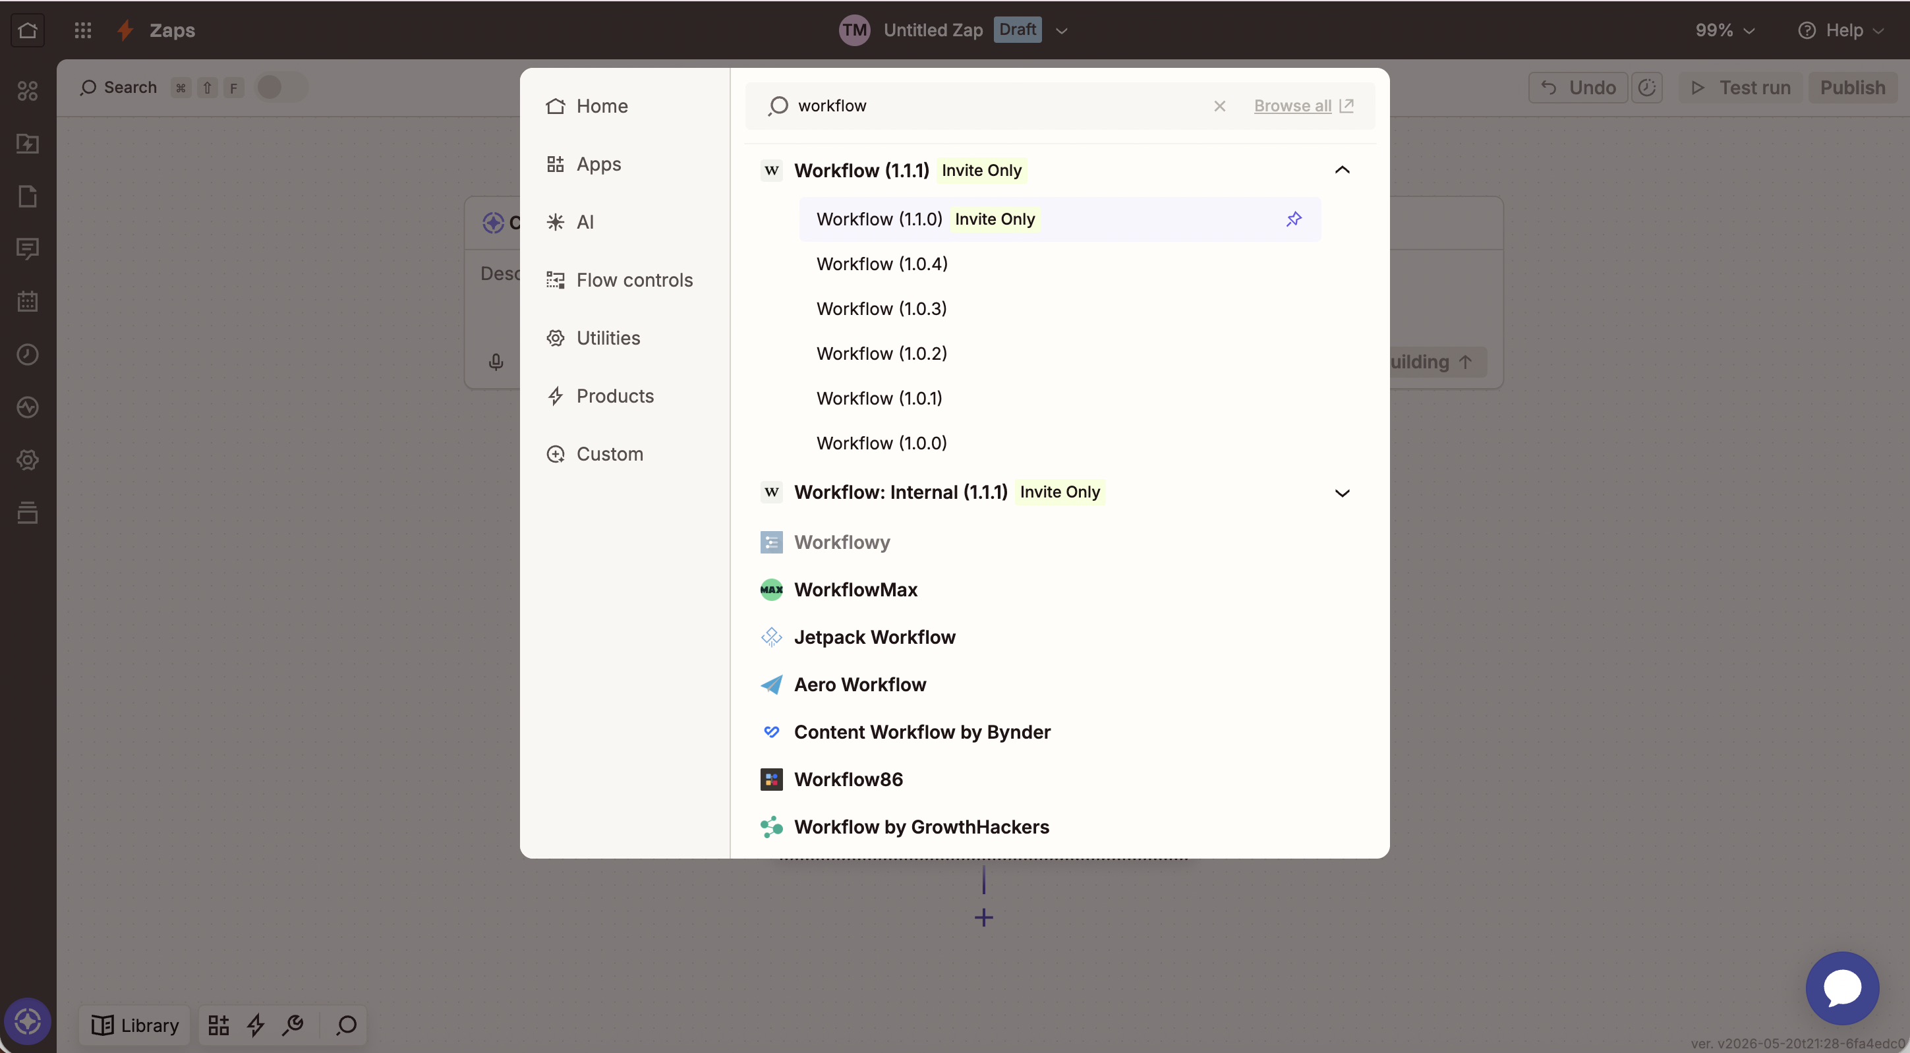Collapse the Workflow (1.1.1) version list
The width and height of the screenshot is (1910, 1053).
pyautogui.click(x=1341, y=170)
